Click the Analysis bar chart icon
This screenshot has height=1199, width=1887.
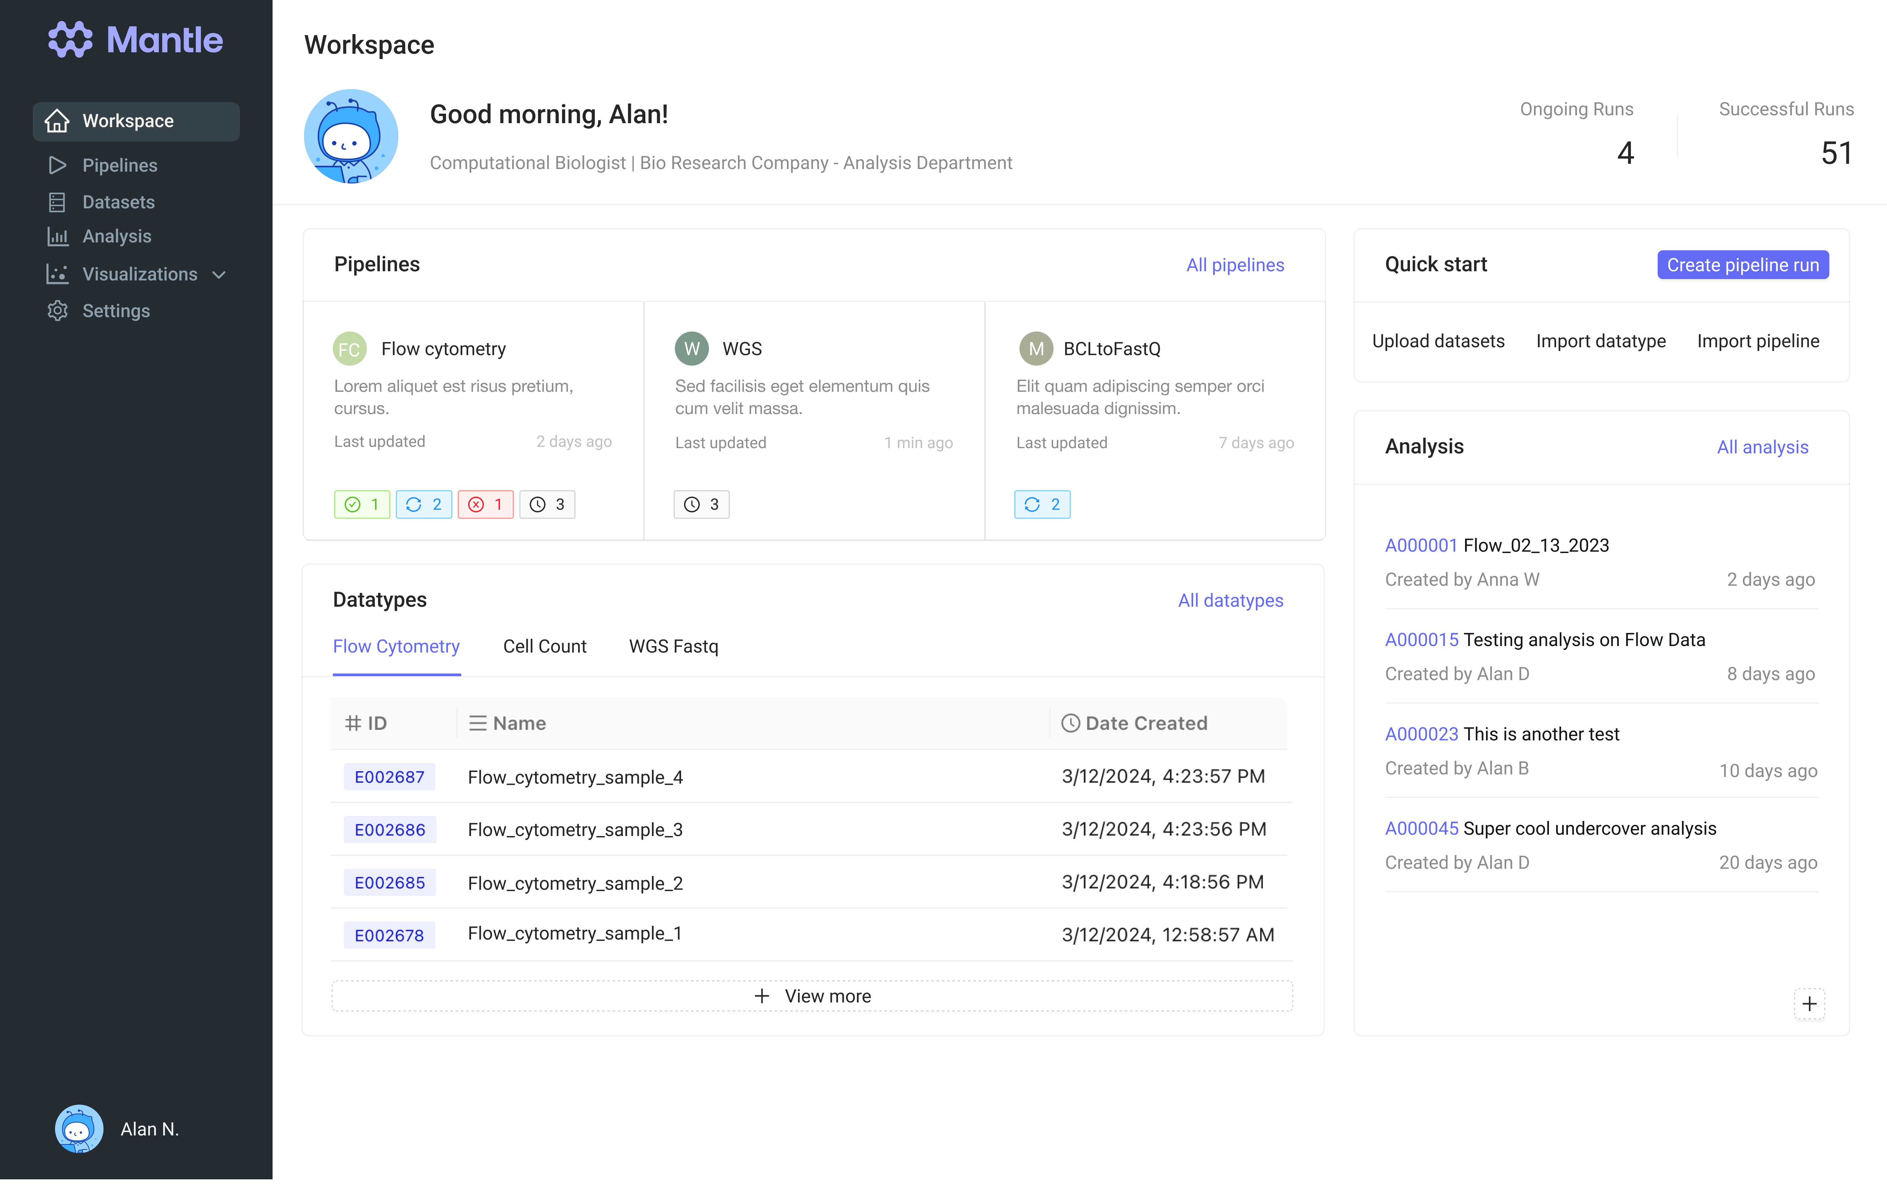click(57, 236)
